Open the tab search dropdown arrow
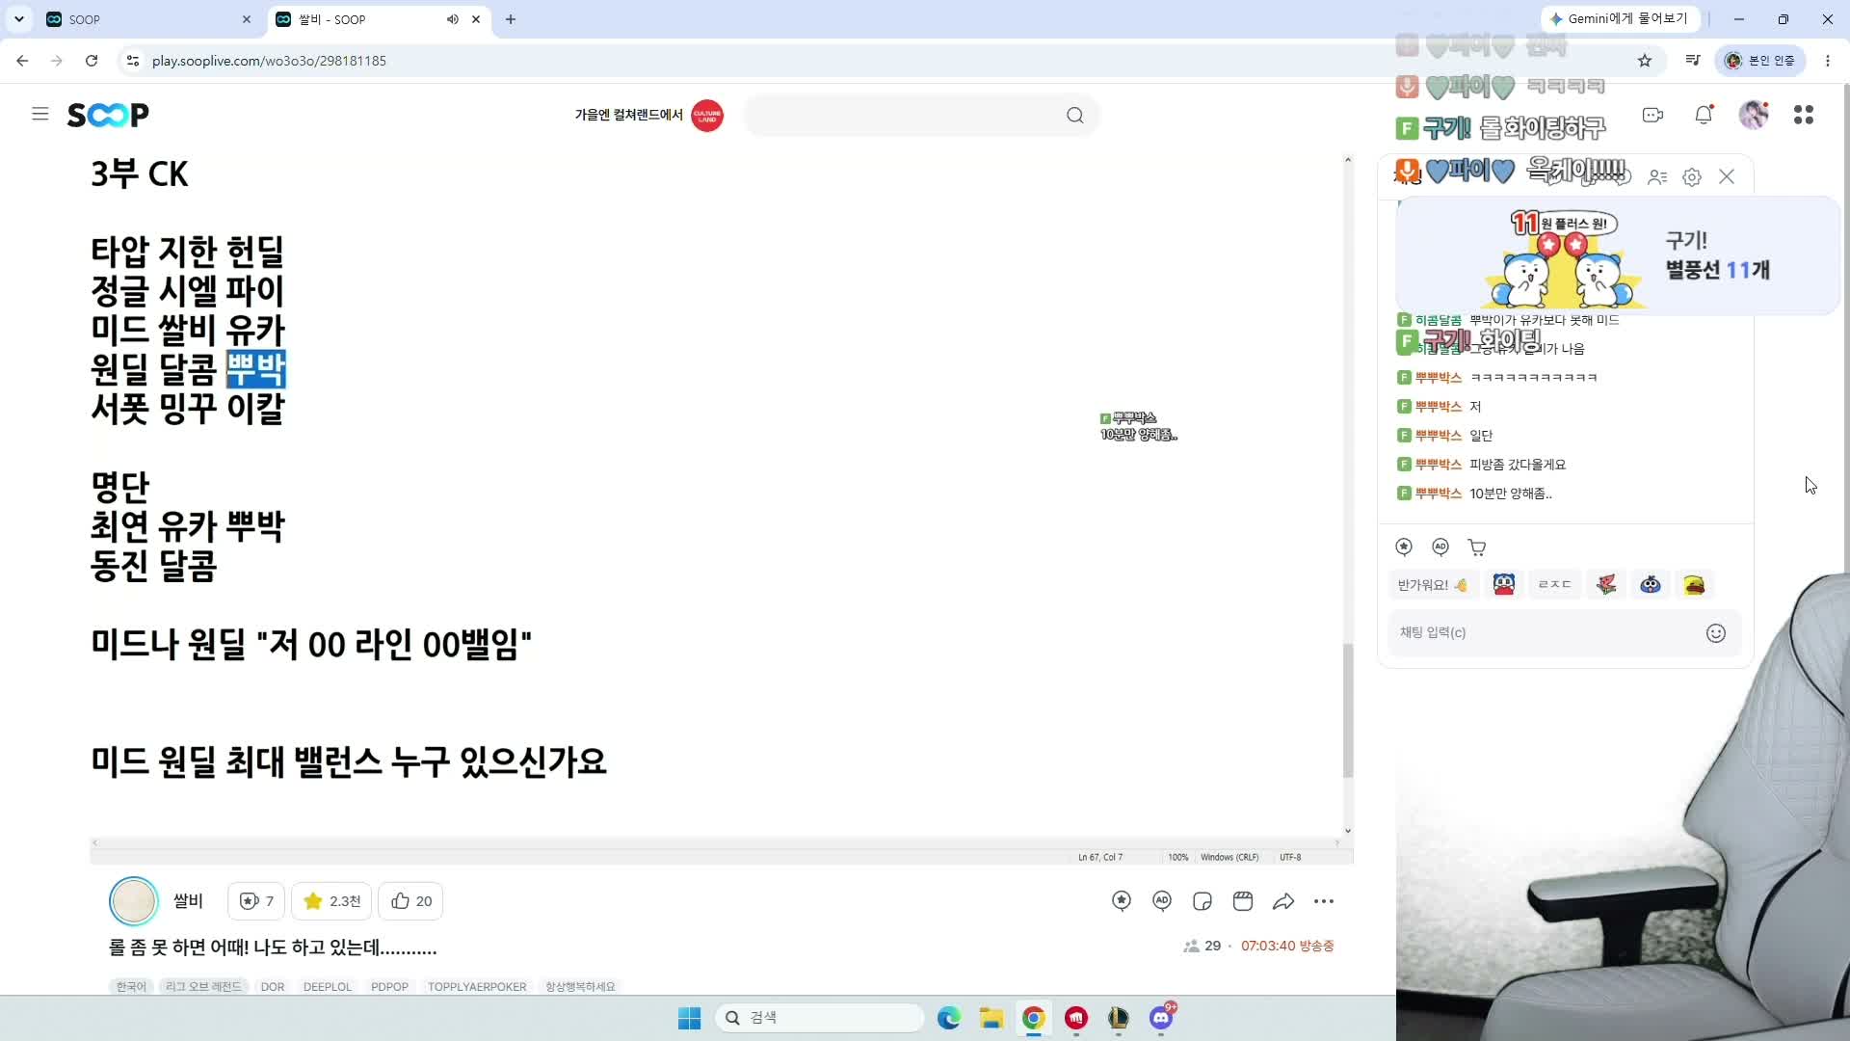 pos(18,19)
